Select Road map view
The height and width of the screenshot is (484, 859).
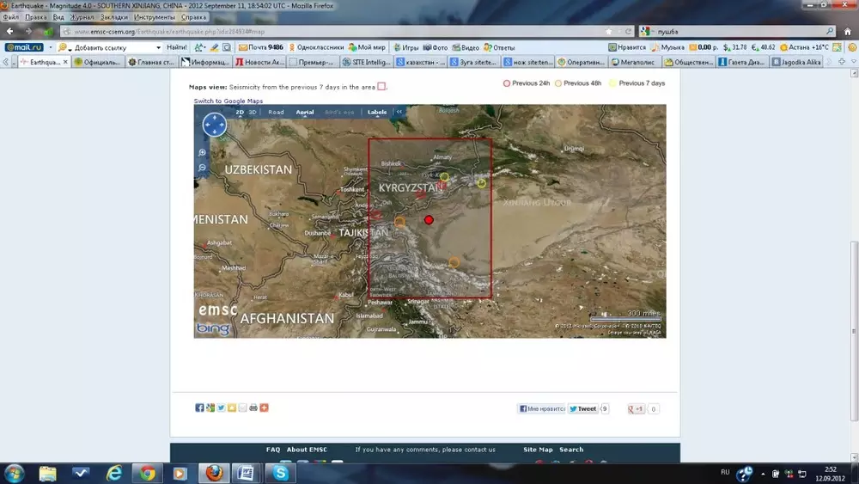pos(276,112)
